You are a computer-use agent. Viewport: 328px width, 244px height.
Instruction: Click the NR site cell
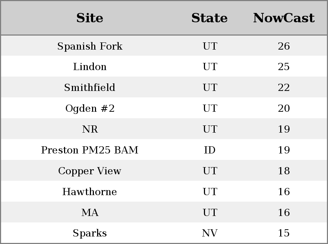coord(90,129)
